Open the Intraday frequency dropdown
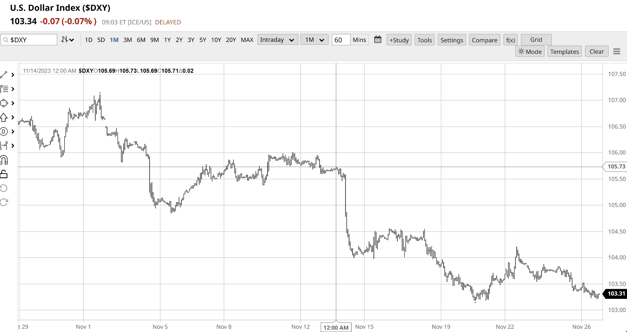The height and width of the screenshot is (332, 627). pos(278,40)
